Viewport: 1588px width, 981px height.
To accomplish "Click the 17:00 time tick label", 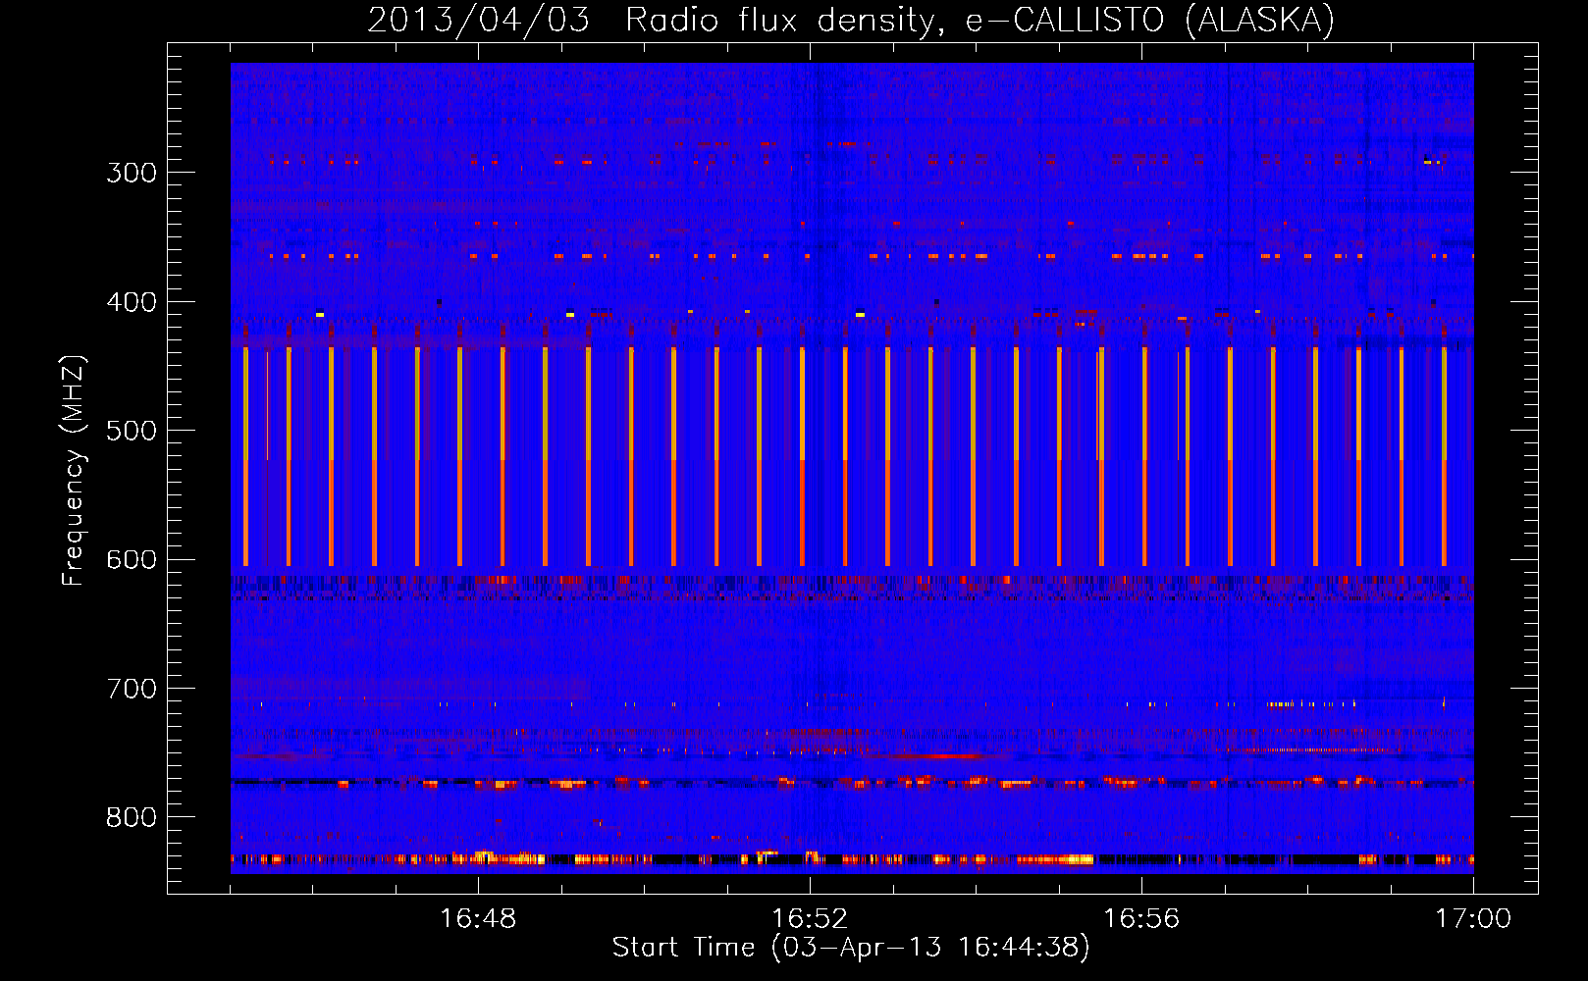I will 1473,919.
